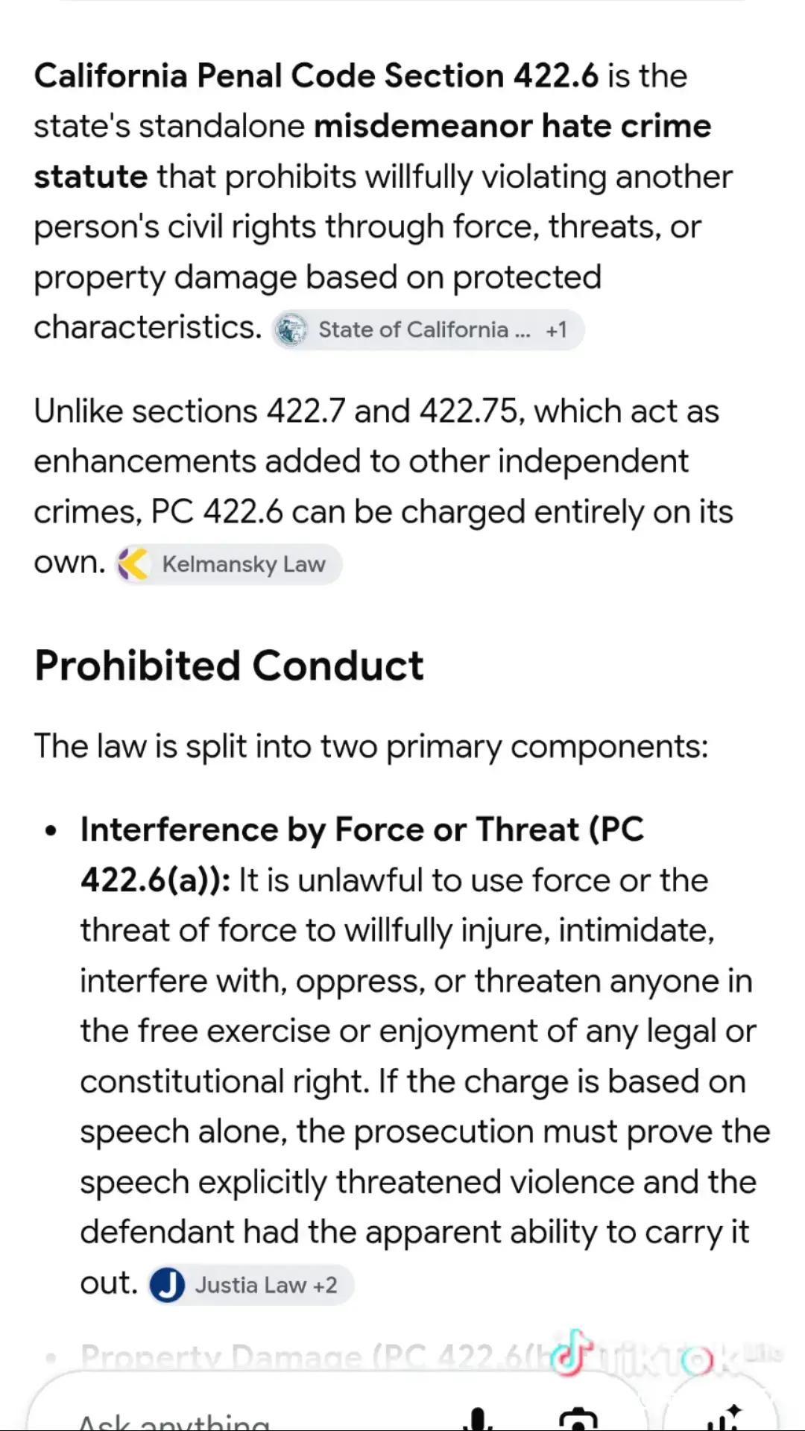Select bold California Penal Code Section 422.6 text
This screenshot has height=1431, width=805.
316,76
